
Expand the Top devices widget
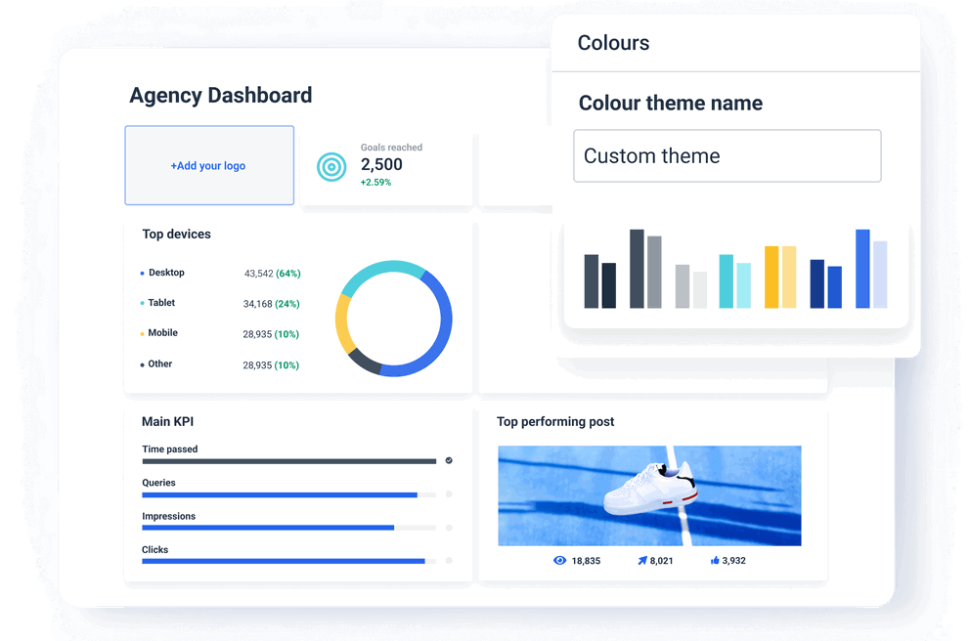click(x=176, y=235)
